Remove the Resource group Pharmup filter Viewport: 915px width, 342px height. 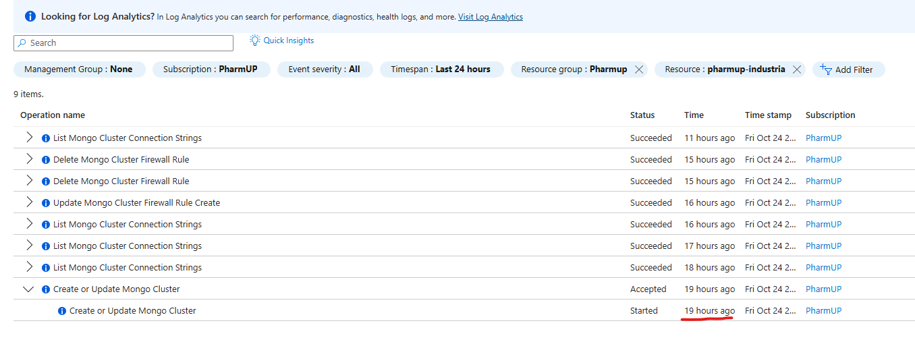pos(639,69)
